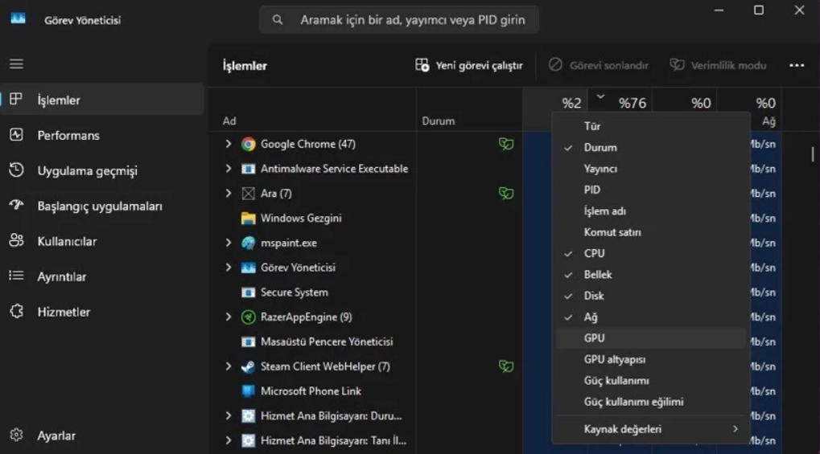Click the Uygulama geçmişi clock icon
This screenshot has width=820, height=454.
coord(16,170)
